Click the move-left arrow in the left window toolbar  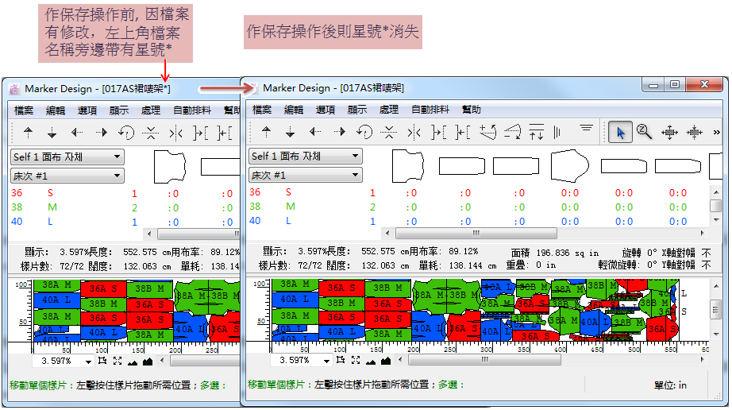coord(77,133)
